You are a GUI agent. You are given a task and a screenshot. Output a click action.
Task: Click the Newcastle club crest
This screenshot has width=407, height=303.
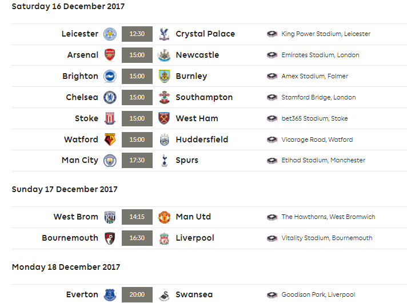coord(164,55)
